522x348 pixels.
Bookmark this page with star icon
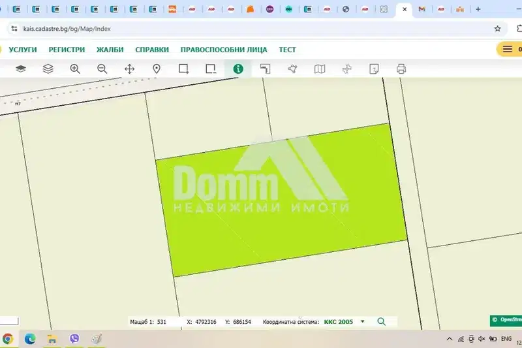[x=497, y=29]
